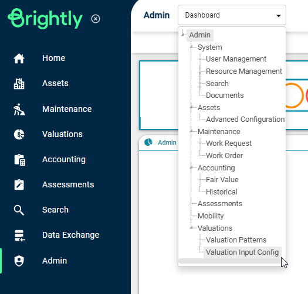This screenshot has height=294, width=308.
Task: Select User Management in the tree
Action: pos(236,59)
